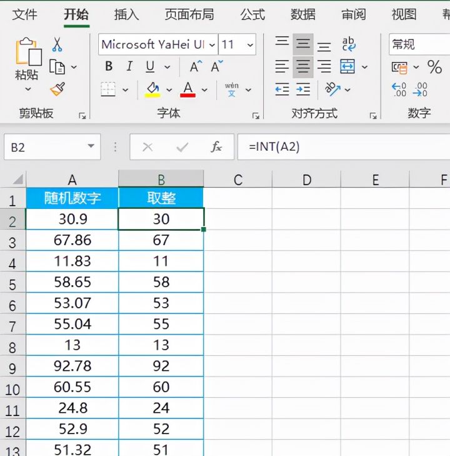Switch to the 视图 tab
This screenshot has height=456, width=450.
[404, 14]
